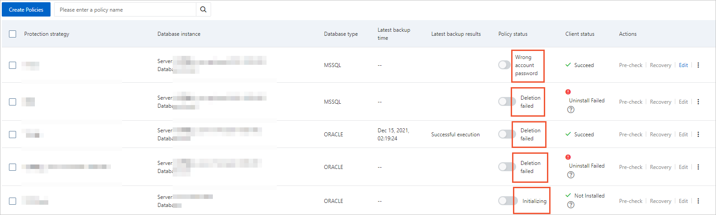Select checkbox for the last ORACLE row
Viewport: 716px width, 215px height.
13,201
